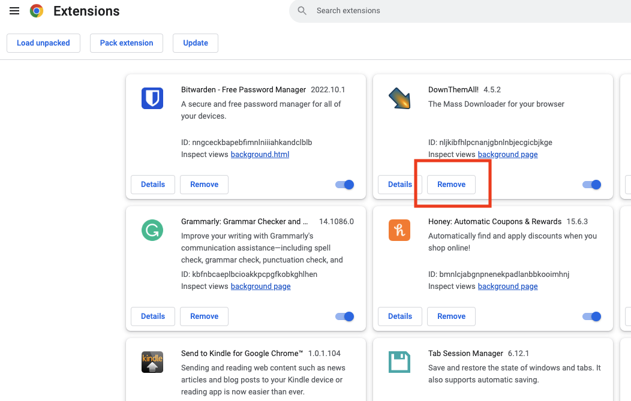Turn off the Grammarly toggle
The image size is (631, 401).
point(345,316)
